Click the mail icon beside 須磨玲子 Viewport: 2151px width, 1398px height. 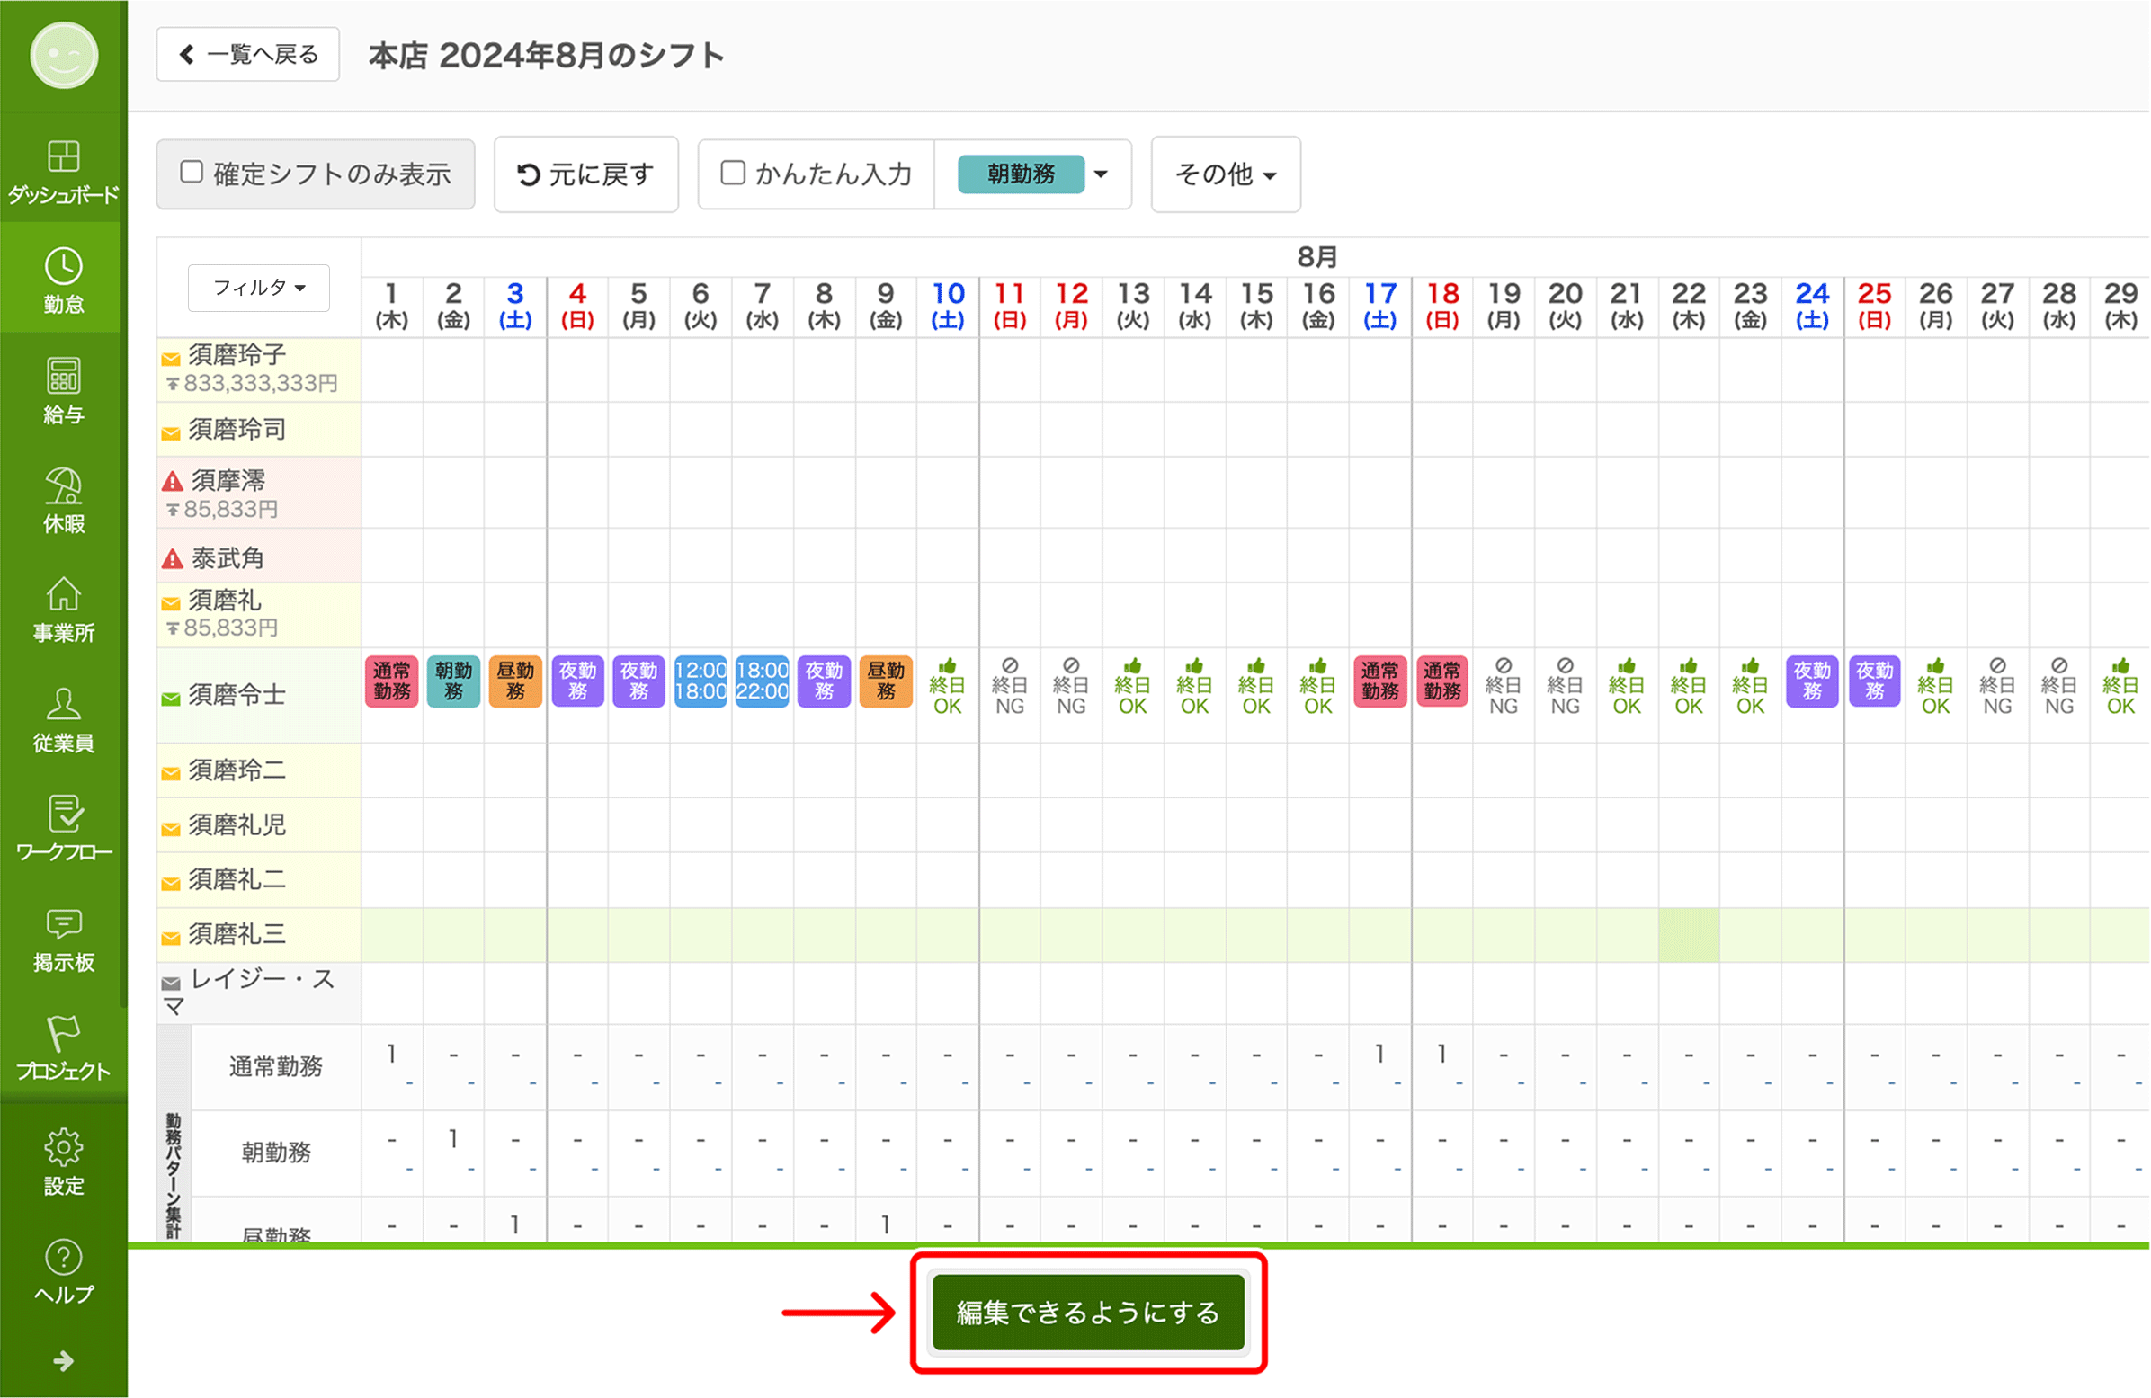point(170,359)
